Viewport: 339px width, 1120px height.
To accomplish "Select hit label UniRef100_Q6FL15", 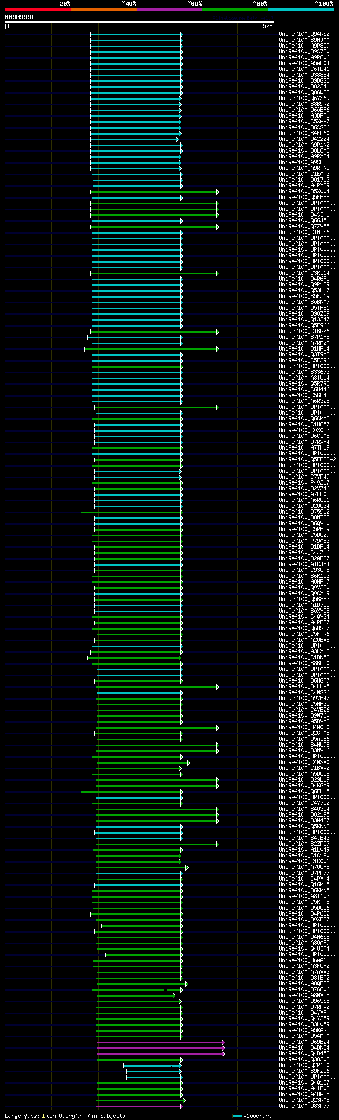I will 304,791.
